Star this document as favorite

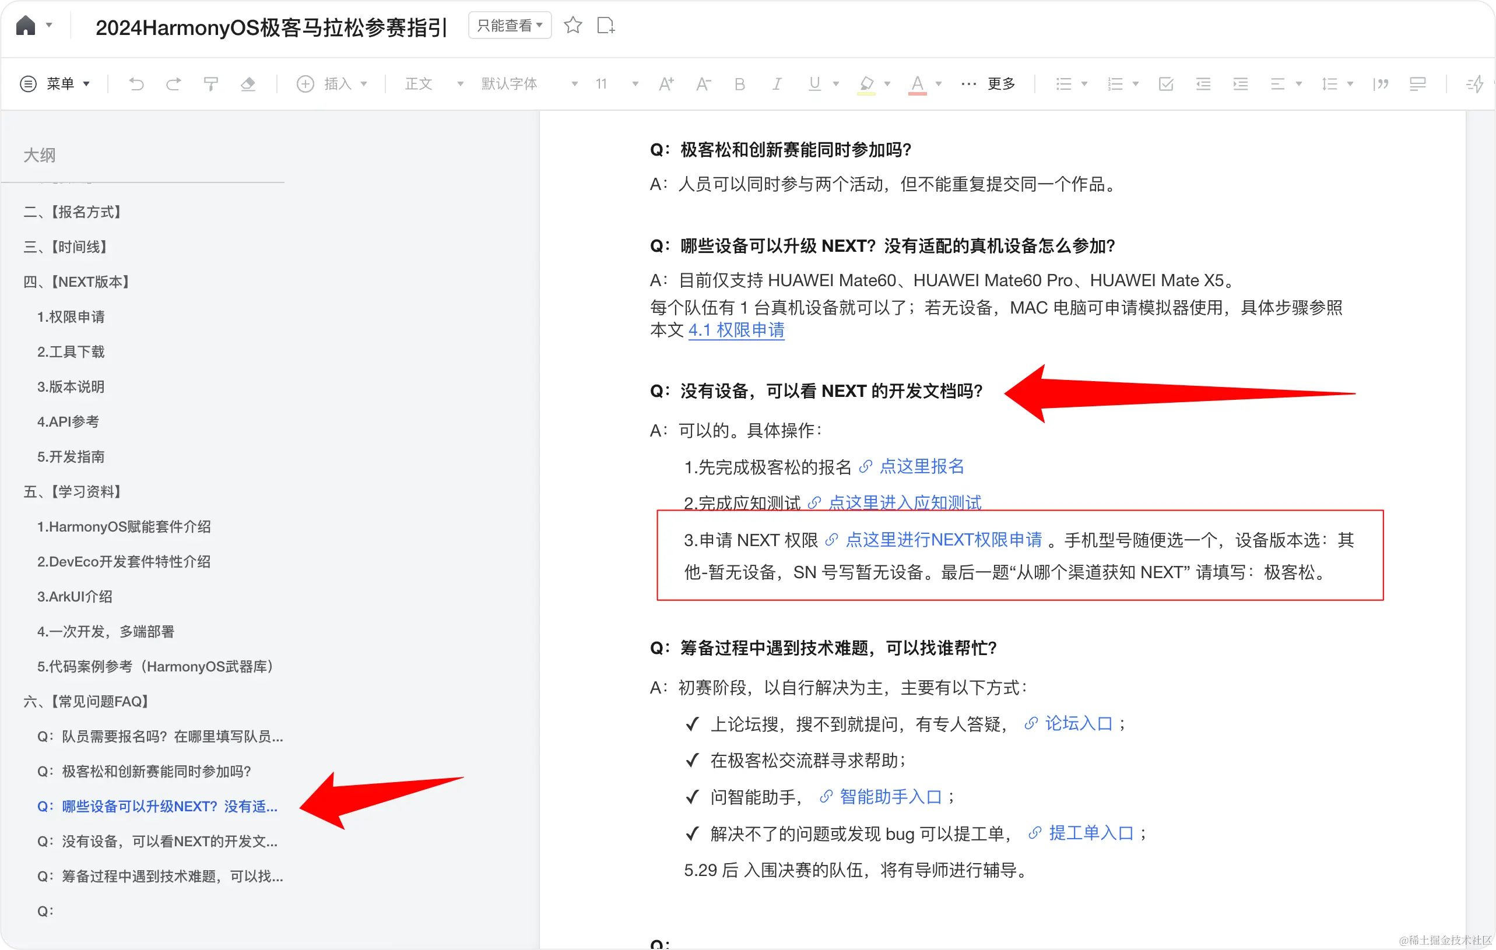point(572,26)
